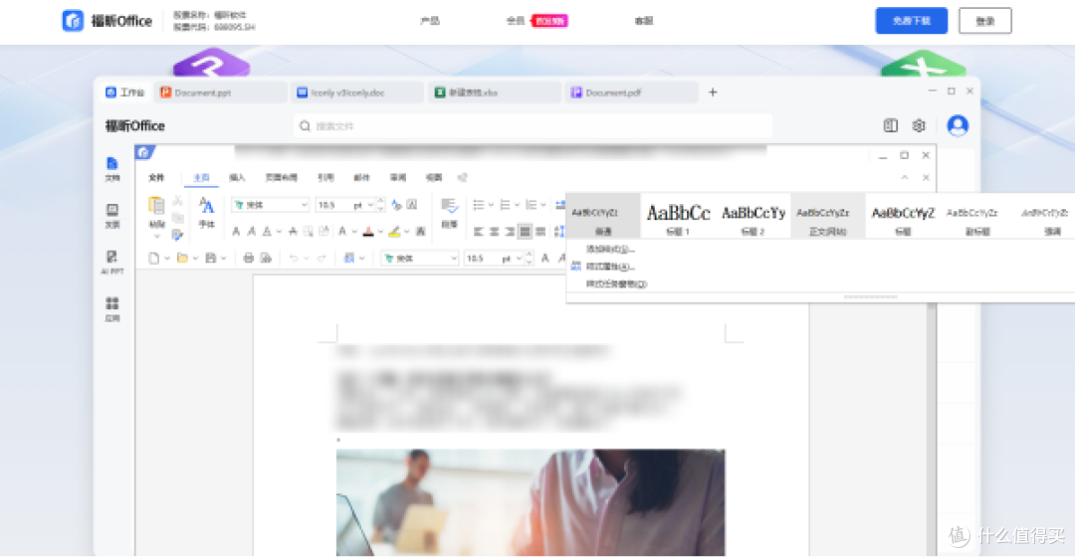The height and width of the screenshot is (558, 1075).
Task: Click the styles menu entry ending in (A)...
Action: [x=610, y=266]
